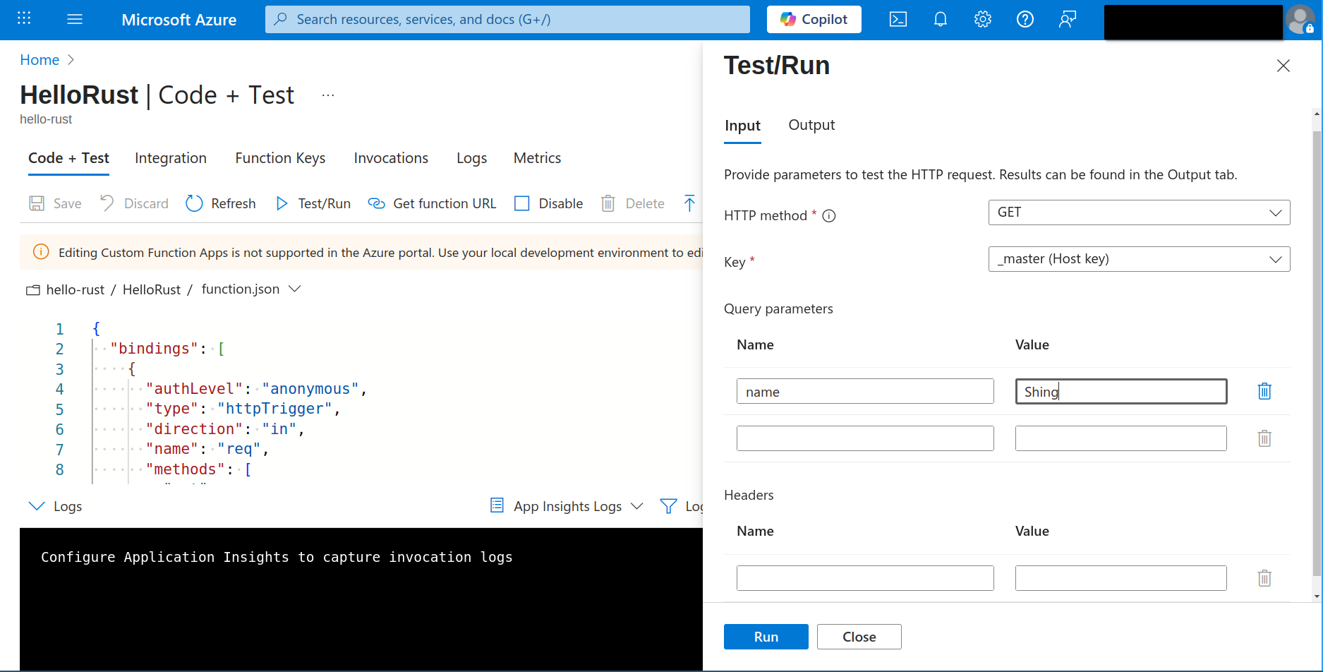1323x672 pixels.
Task: Click the query parameter name field containing 'name'
Action: point(865,392)
